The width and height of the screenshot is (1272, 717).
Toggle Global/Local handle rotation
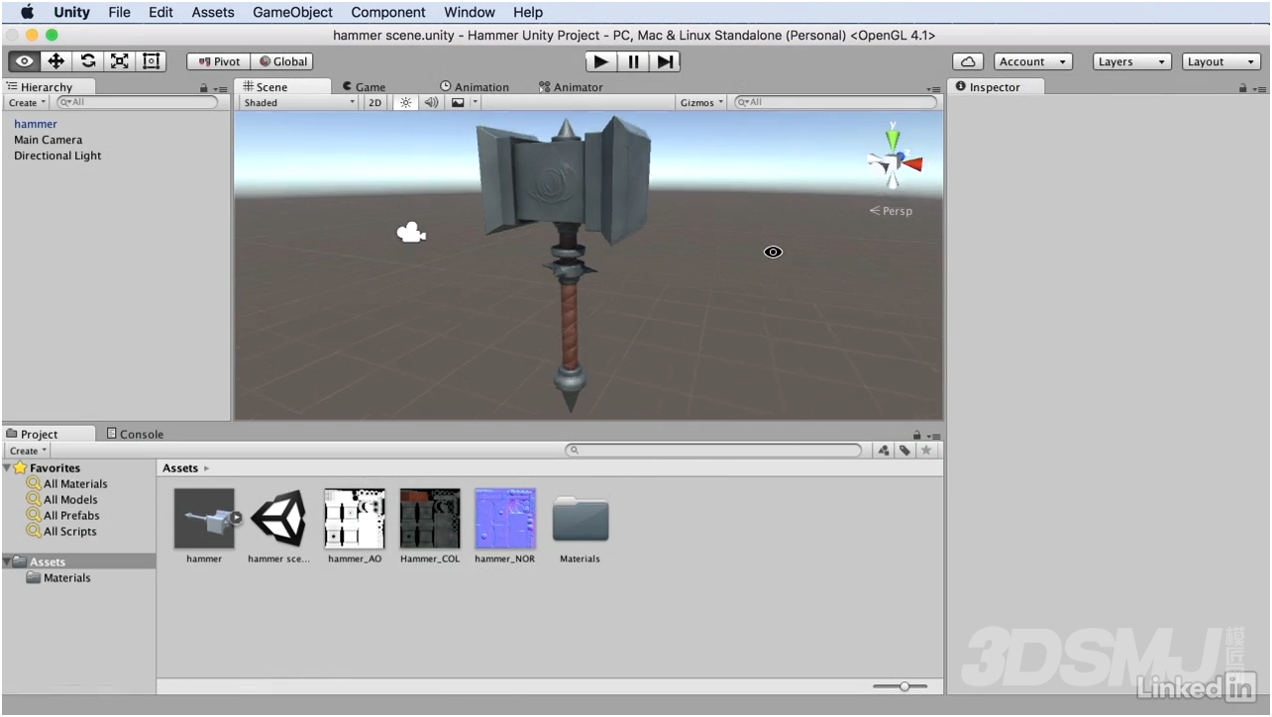click(282, 61)
